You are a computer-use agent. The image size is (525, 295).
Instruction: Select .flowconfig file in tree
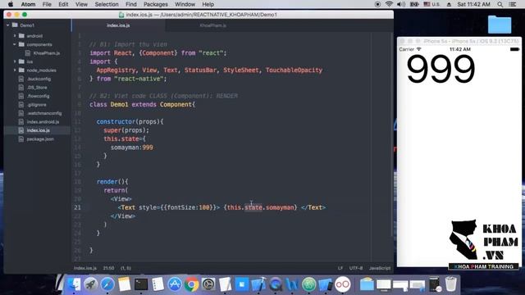coord(39,96)
